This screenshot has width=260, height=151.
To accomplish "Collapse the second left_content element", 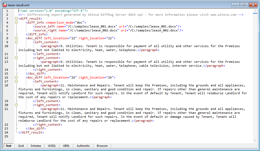I will [x=16, y=81].
